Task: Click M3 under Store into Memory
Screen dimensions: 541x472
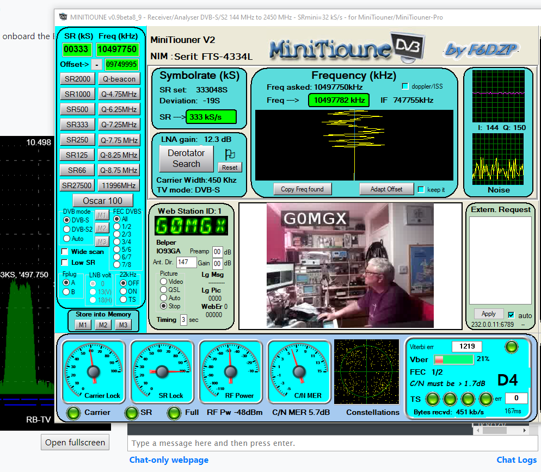Action: [x=123, y=325]
